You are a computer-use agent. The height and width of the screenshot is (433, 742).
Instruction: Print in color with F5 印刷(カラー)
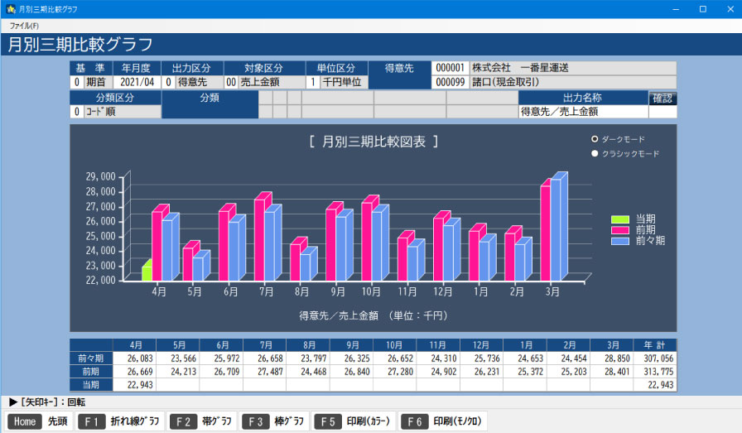[x=354, y=421]
